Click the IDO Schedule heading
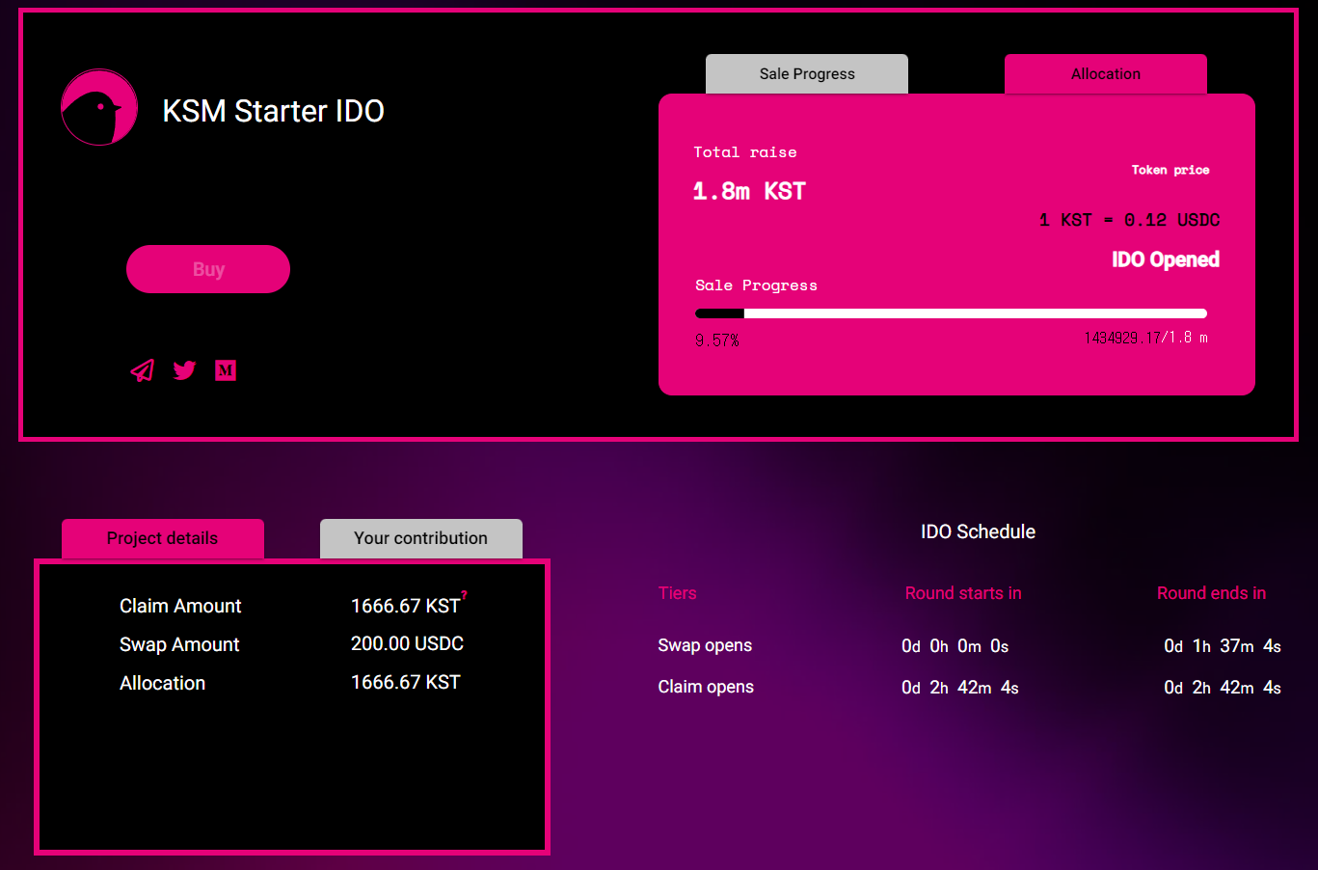 tap(978, 531)
